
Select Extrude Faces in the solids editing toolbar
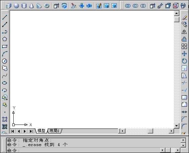[153, 6]
